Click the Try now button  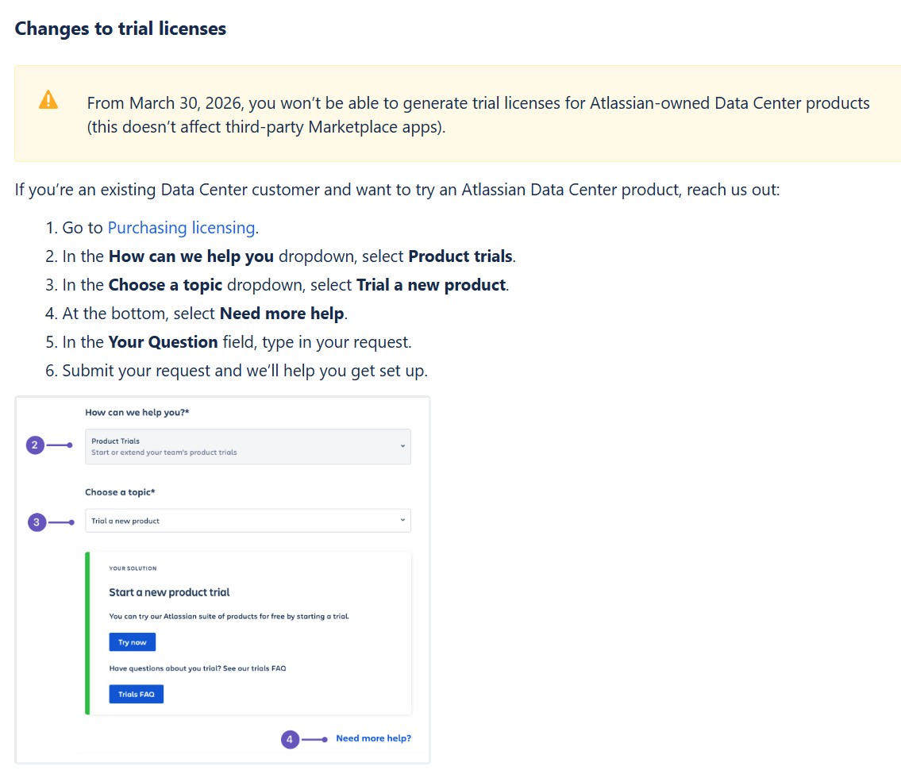click(x=132, y=641)
